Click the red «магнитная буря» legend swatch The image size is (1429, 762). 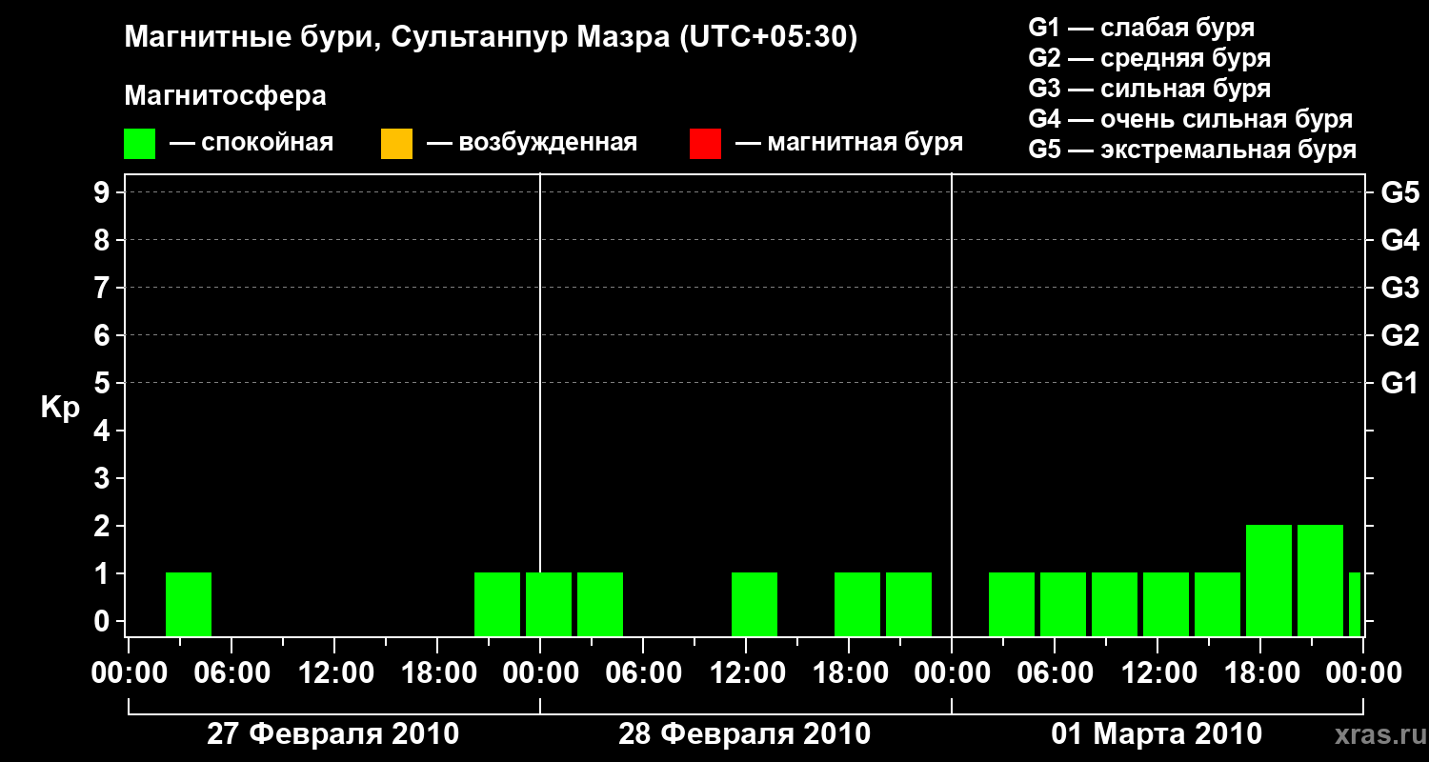point(705,144)
